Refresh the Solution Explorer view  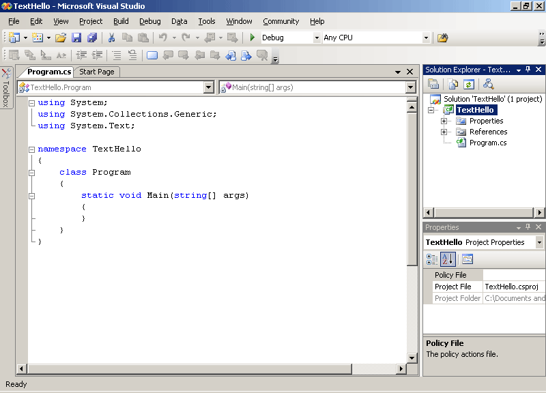[x=469, y=84]
